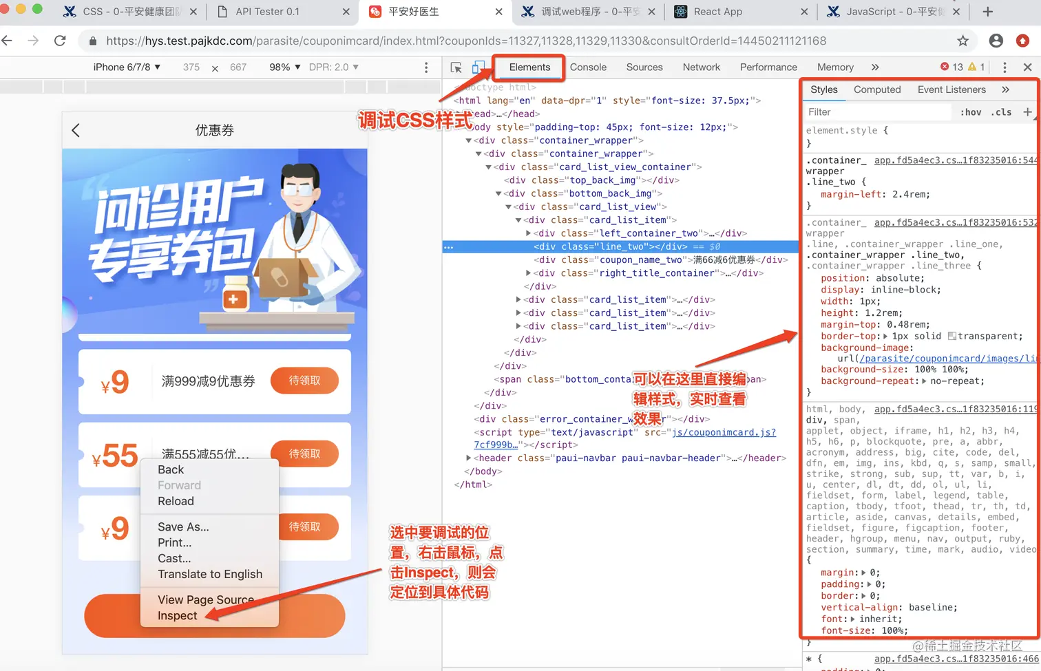Close the API Tester 0.1 tab
This screenshot has height=671, width=1041.
click(346, 12)
